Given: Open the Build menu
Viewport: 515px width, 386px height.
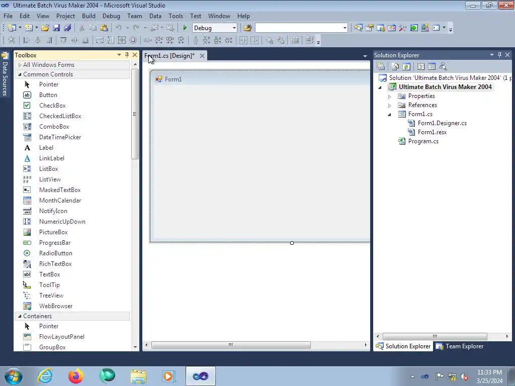Looking at the screenshot, I should [x=89, y=16].
